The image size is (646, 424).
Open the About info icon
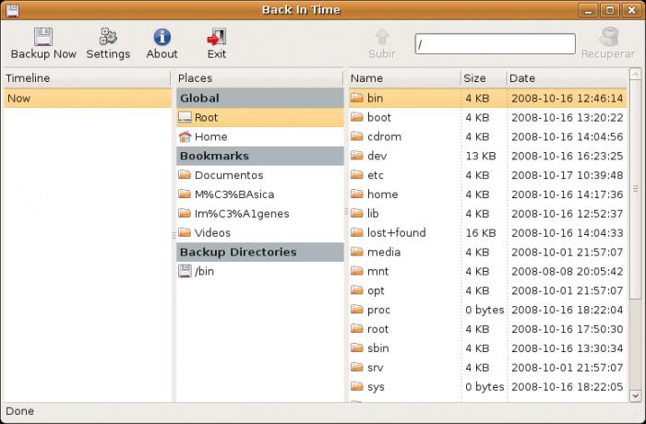tap(161, 38)
